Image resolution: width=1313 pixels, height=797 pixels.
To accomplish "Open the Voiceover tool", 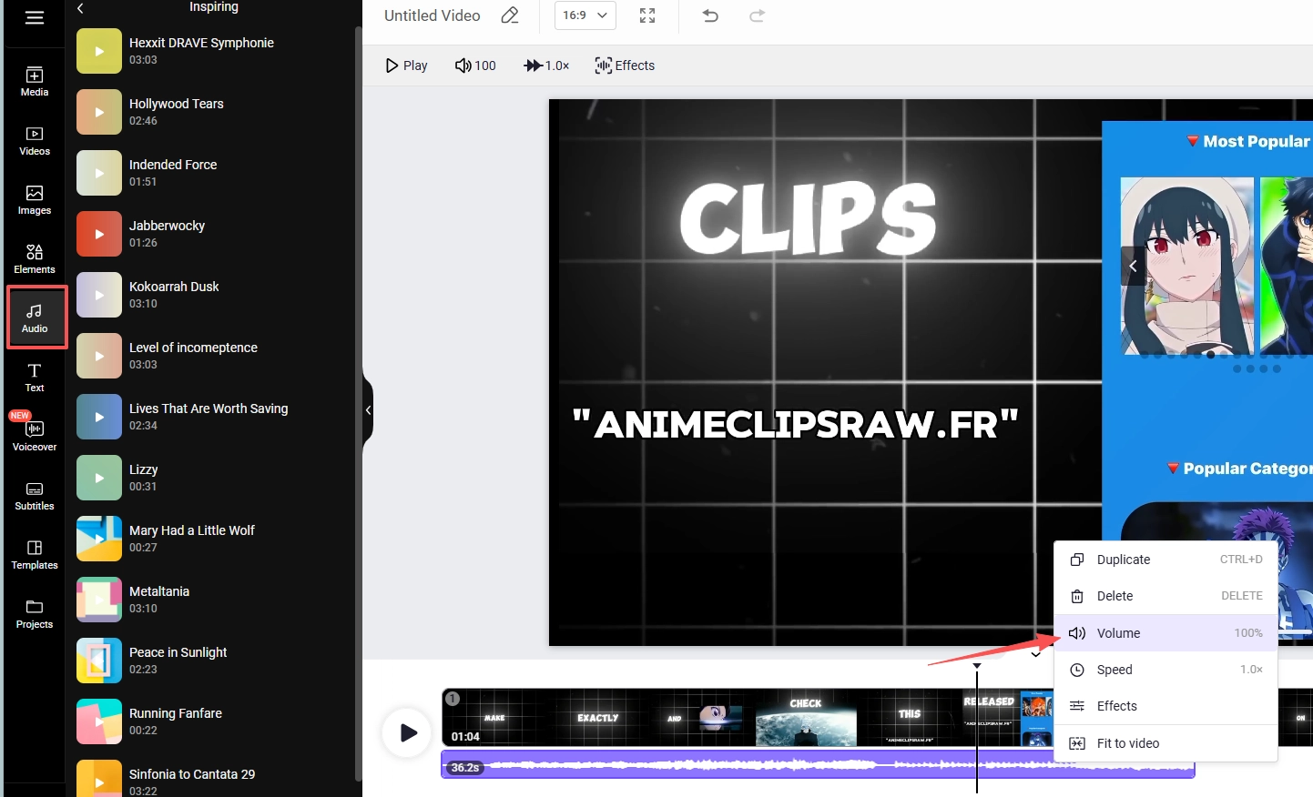I will coord(35,436).
